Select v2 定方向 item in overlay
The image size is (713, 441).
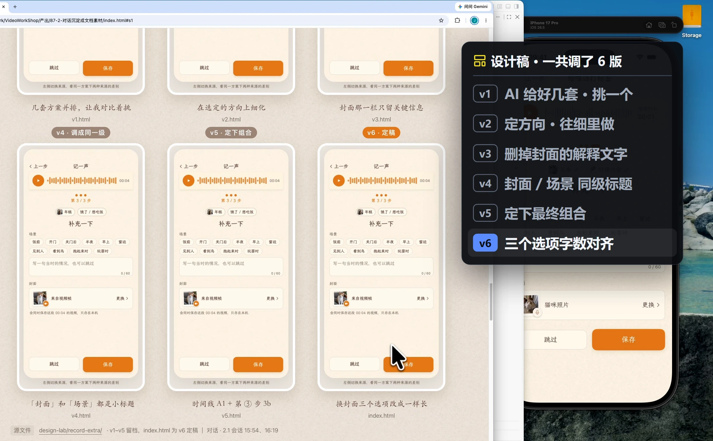pyautogui.click(x=572, y=124)
